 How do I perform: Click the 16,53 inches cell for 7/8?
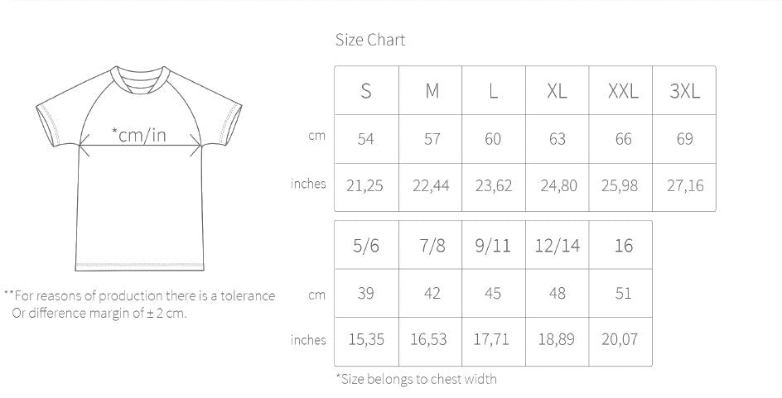pyautogui.click(x=431, y=341)
